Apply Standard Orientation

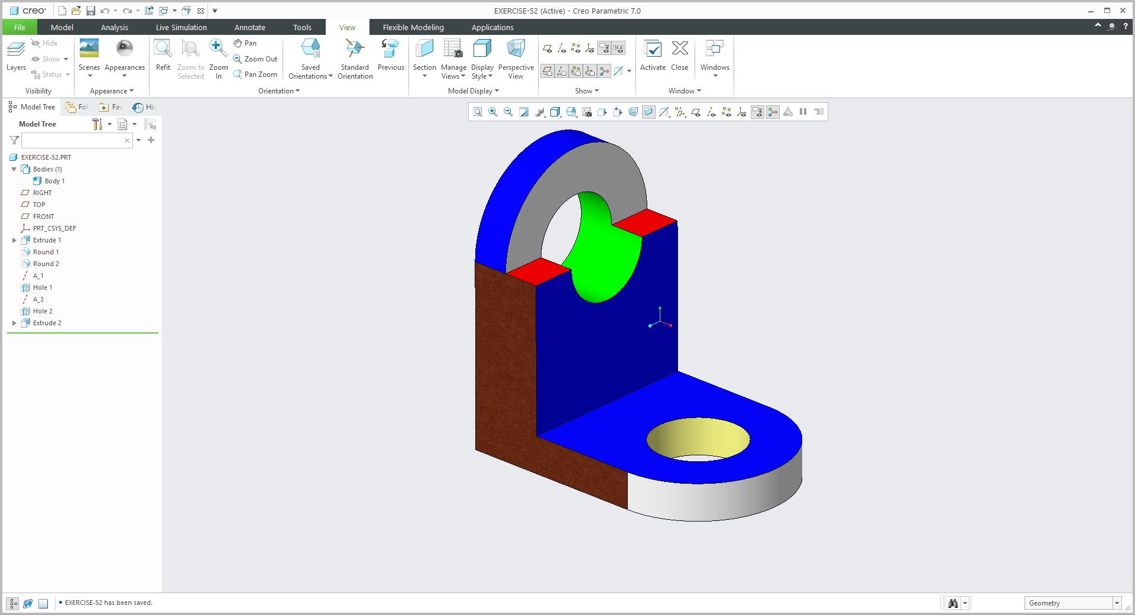[x=355, y=59]
